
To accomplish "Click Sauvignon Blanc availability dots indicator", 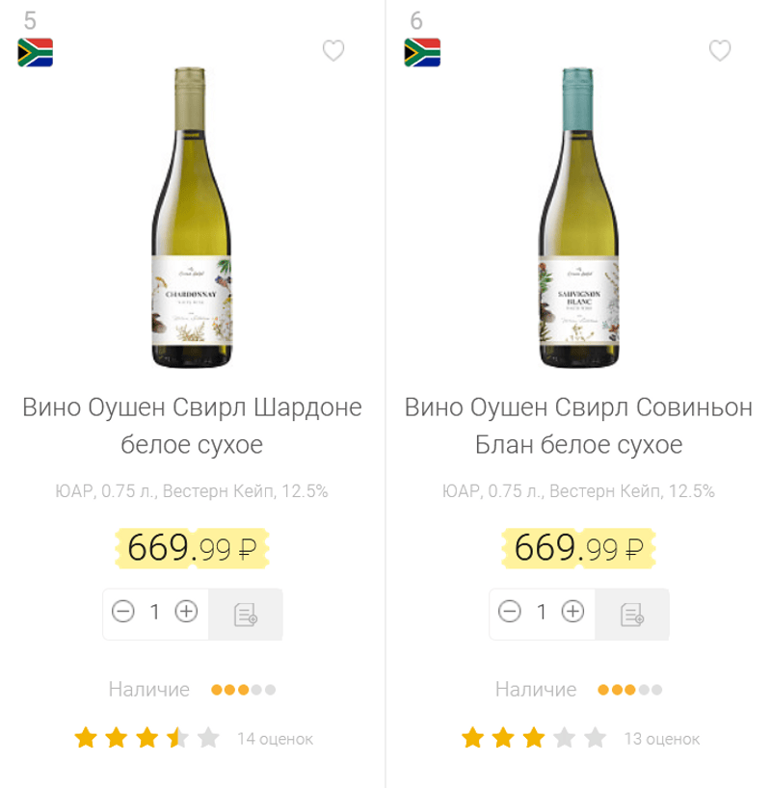I will coord(629,690).
